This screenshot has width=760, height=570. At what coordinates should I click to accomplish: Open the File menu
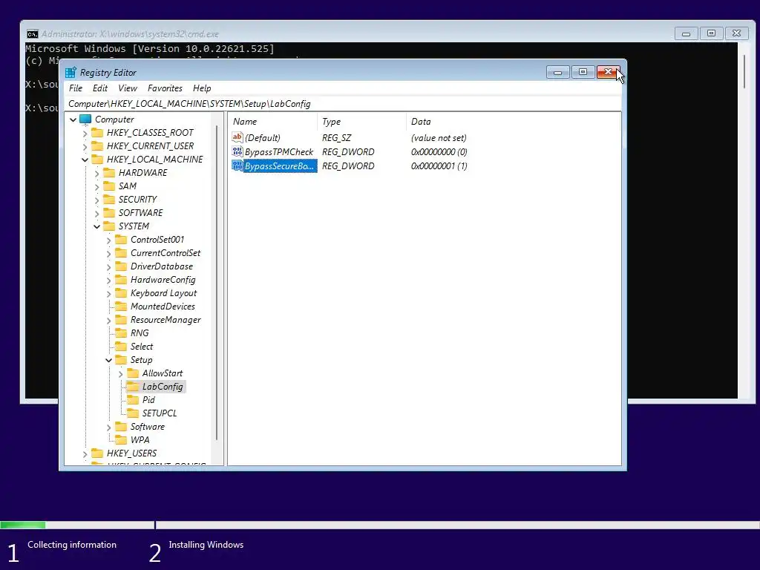tap(76, 88)
